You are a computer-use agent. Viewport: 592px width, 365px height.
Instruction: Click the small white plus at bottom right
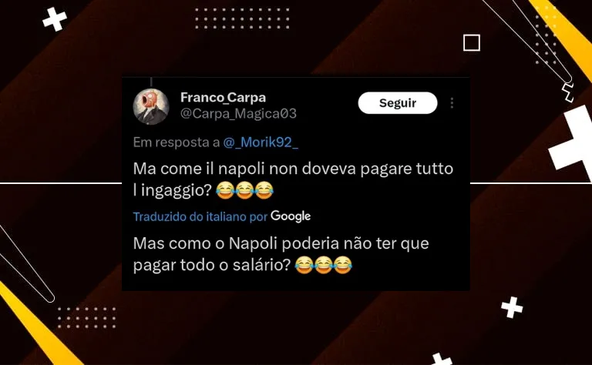tap(512, 307)
